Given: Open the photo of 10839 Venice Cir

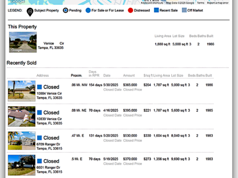Looking at the screenshot, I should (x=22, y=116).
